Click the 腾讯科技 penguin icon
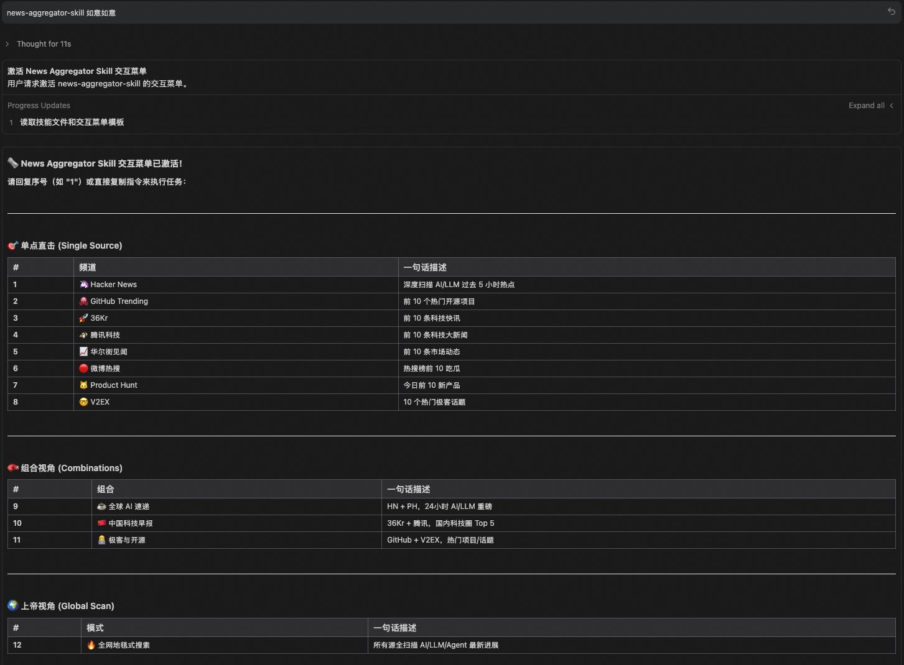 point(83,335)
